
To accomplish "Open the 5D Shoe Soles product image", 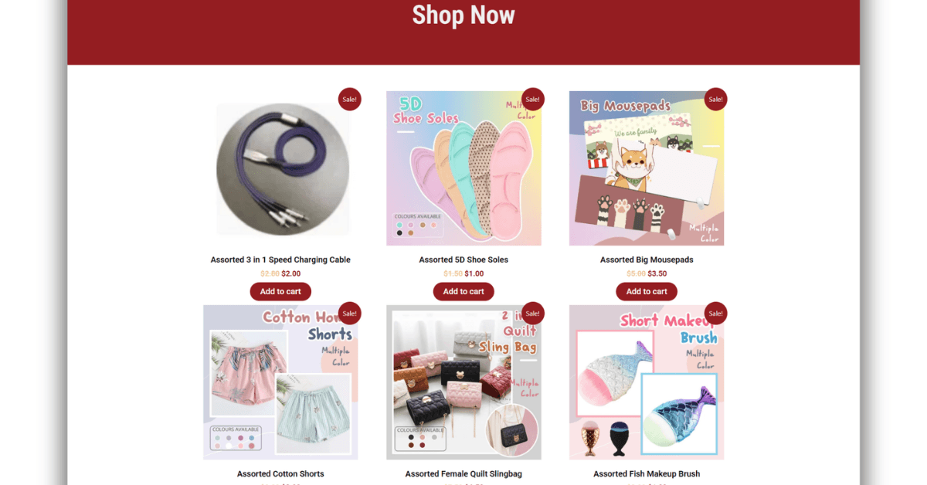I will (x=463, y=168).
